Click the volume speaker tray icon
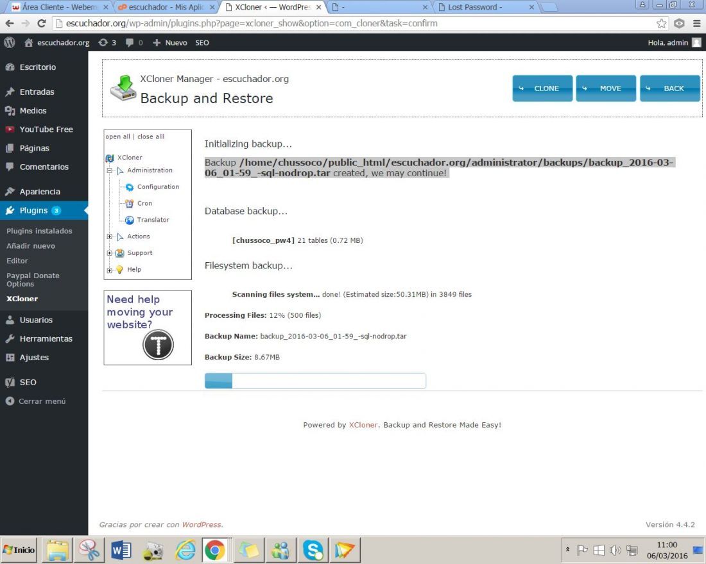This screenshot has width=706, height=564. 615,550
